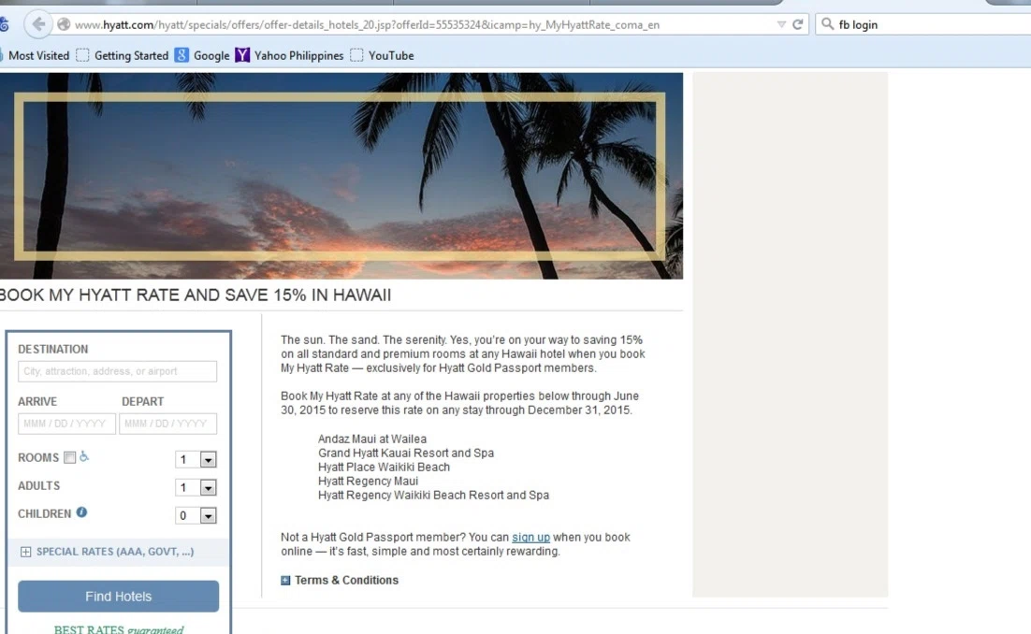1031x634 pixels.
Task: Expand Terms & Conditions section
Action: [340, 580]
